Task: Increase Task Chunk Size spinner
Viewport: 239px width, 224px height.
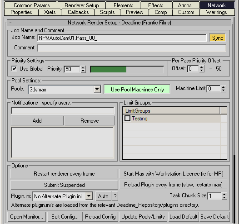Action: click(x=224, y=194)
